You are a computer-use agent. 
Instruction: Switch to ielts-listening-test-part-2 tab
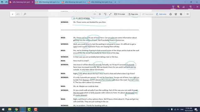pos(48,2)
